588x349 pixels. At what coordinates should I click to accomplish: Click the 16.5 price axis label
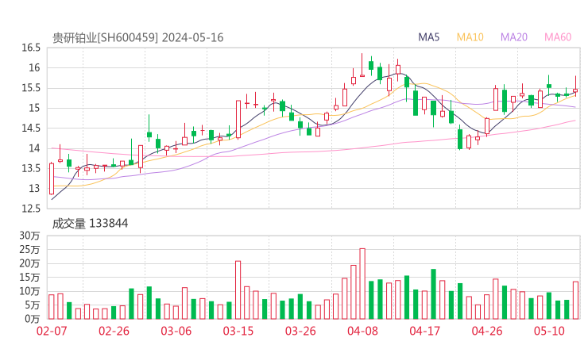coord(31,48)
